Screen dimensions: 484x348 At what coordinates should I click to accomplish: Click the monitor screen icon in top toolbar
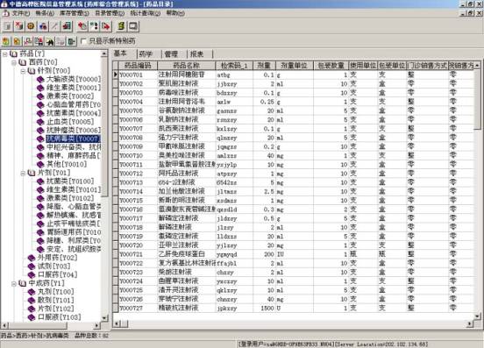(x=133, y=26)
